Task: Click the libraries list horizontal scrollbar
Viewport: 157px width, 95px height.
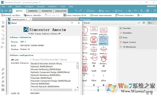Action: (x=53, y=90)
